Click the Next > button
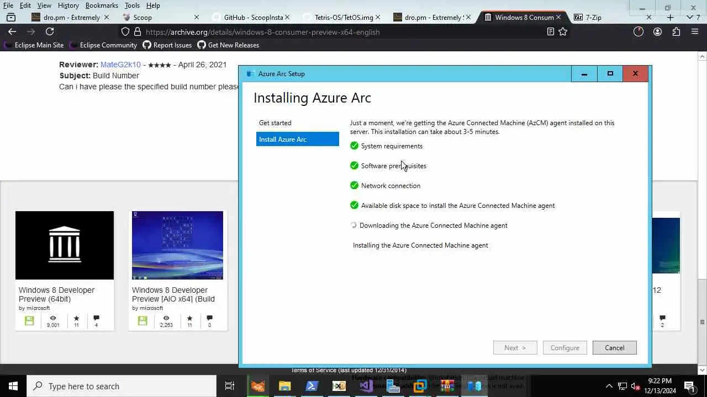This screenshot has height=397, width=707. [515, 348]
